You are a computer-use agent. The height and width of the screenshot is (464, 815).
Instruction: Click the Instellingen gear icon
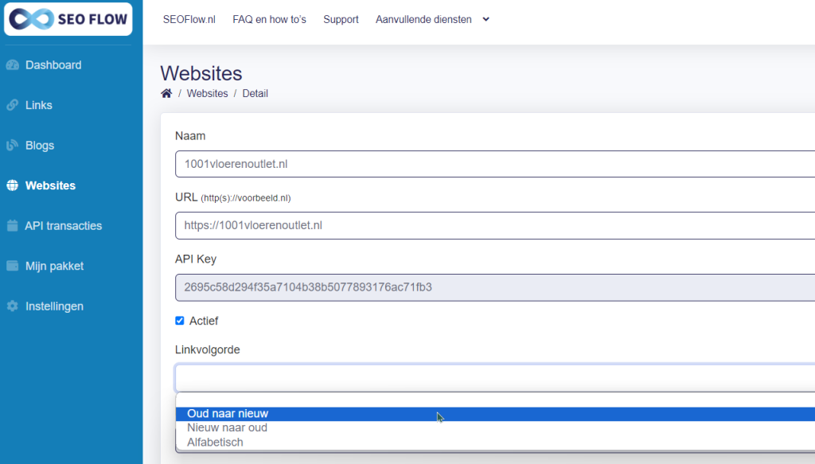coord(13,306)
